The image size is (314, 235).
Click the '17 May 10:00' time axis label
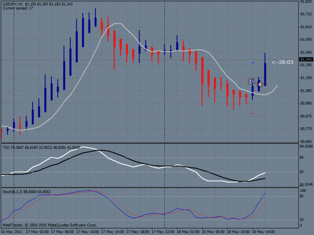(x=87, y=232)
